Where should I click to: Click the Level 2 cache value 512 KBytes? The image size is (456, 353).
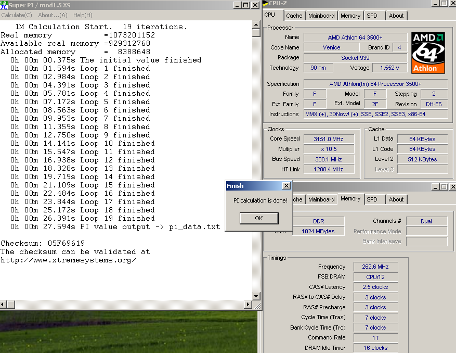422,159
